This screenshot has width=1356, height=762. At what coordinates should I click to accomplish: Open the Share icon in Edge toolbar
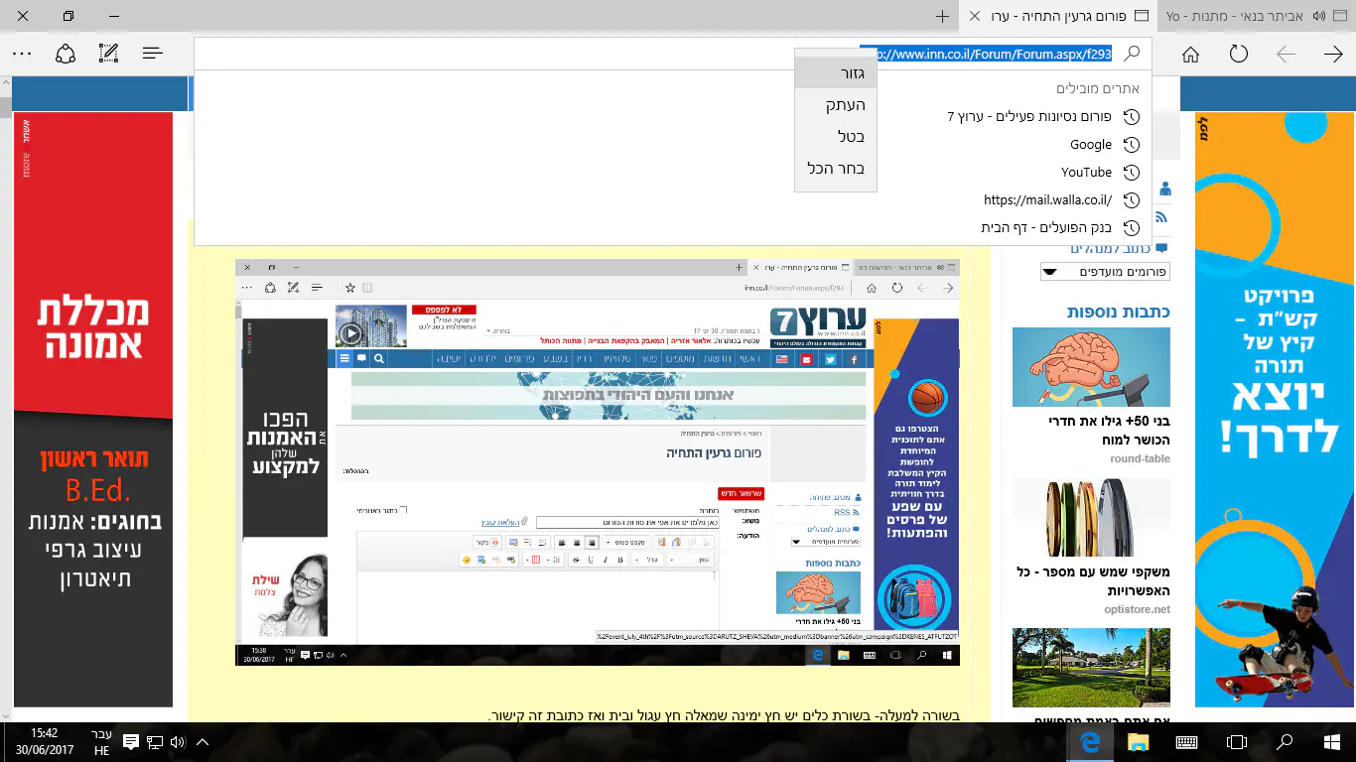click(x=66, y=54)
